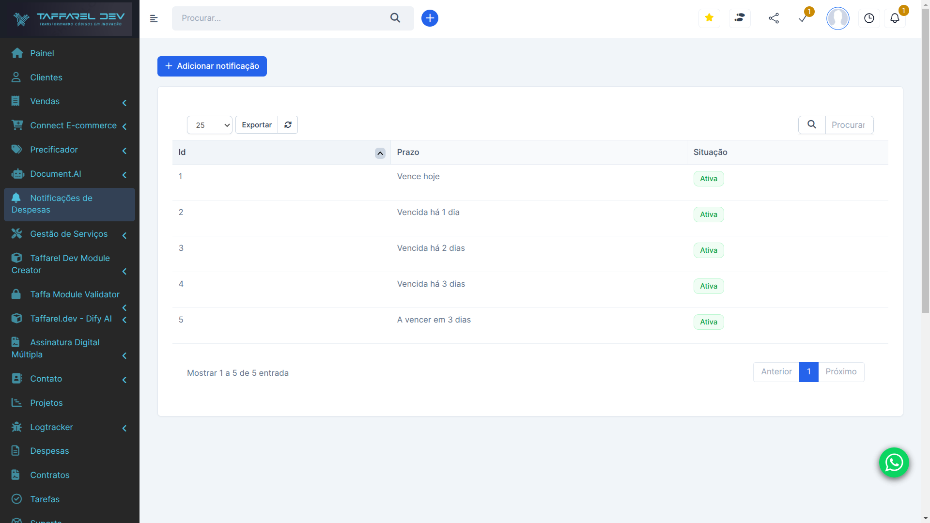930x523 pixels.
Task: Go to Despesas in the sidebar
Action: (49, 451)
